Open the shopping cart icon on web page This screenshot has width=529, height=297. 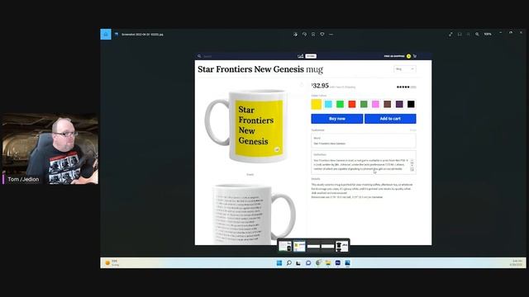tap(415, 56)
